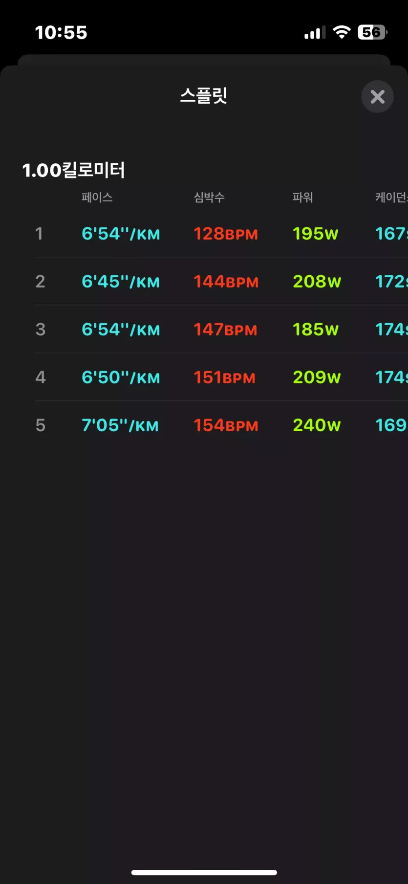Tap the 10:55 clock in status bar
Screen dimensions: 408x884
tap(61, 33)
